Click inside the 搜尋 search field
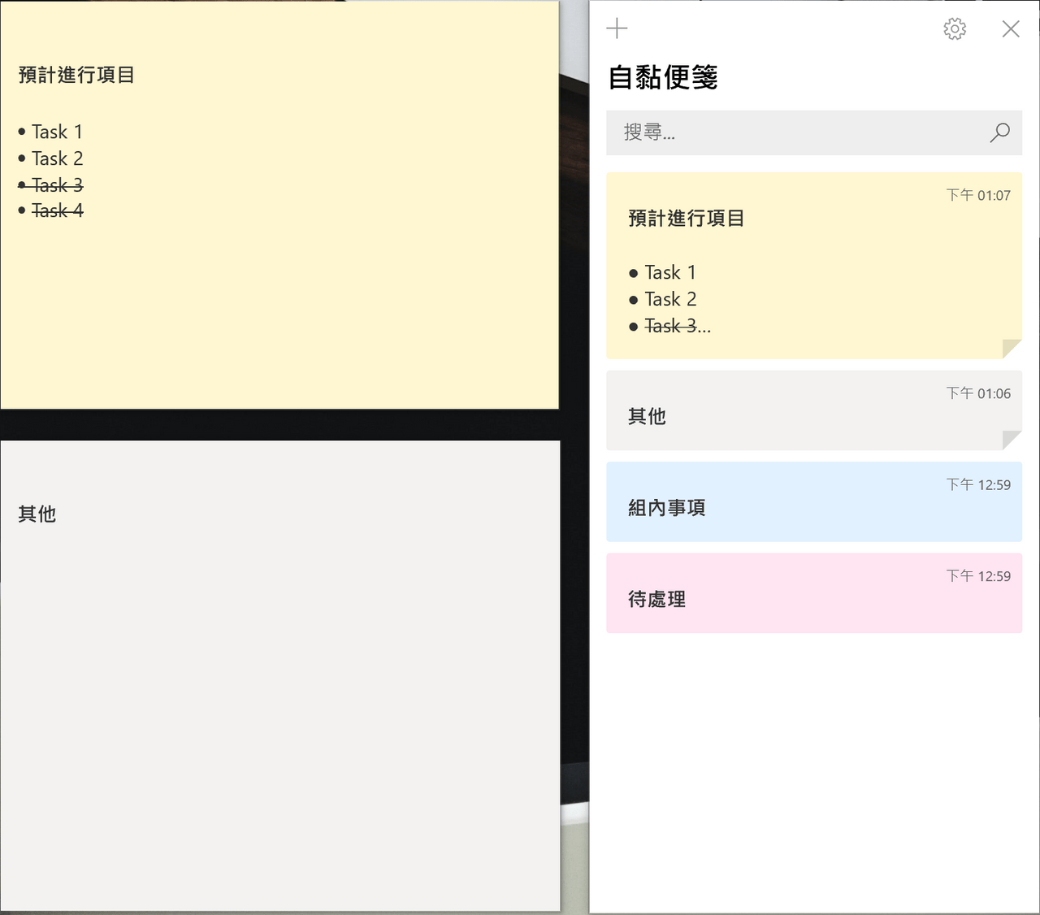 tap(772, 132)
